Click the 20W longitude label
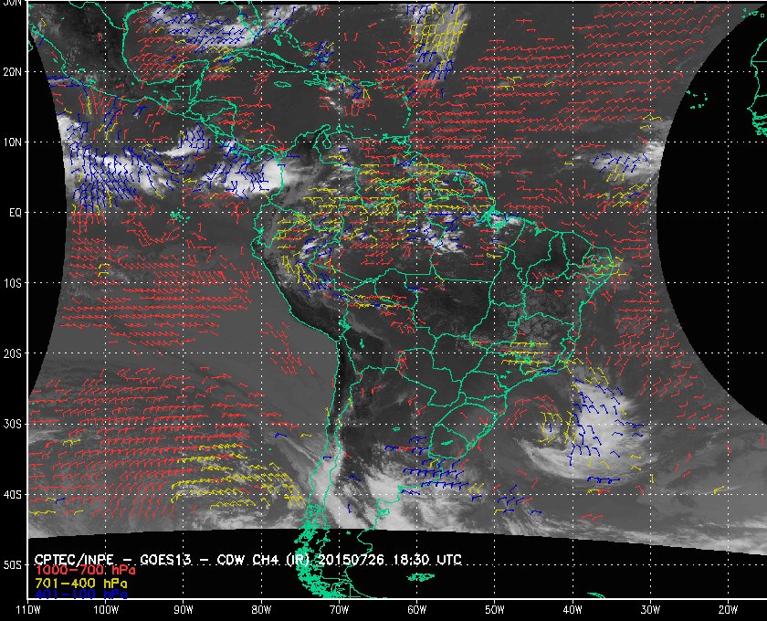This screenshot has width=767, height=621. [x=728, y=610]
